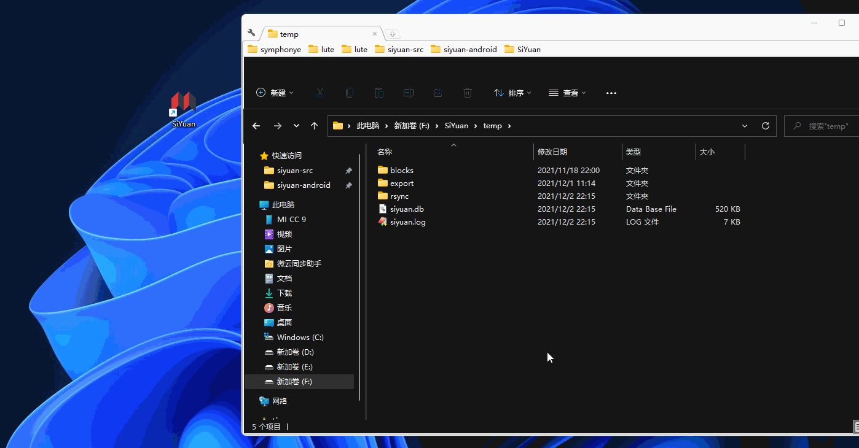
Task: Open the SiYuan desktop shortcut
Action: coord(184,109)
